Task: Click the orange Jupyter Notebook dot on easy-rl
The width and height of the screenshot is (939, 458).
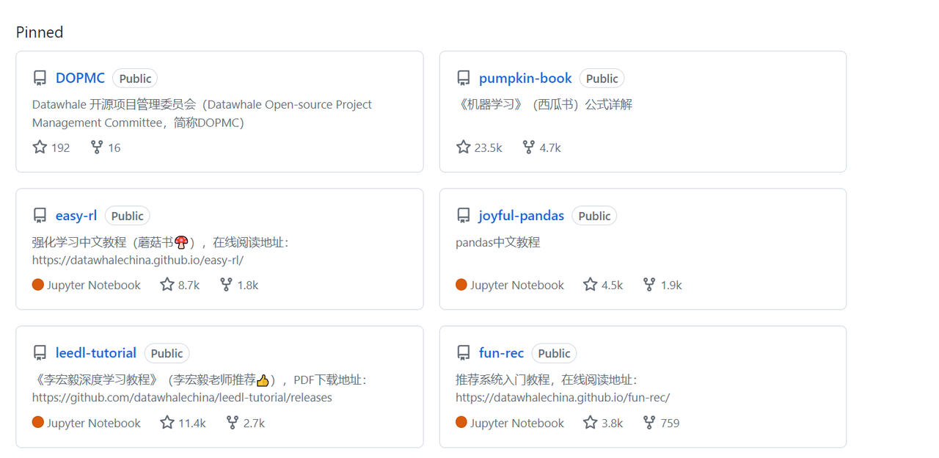Action: [x=38, y=285]
